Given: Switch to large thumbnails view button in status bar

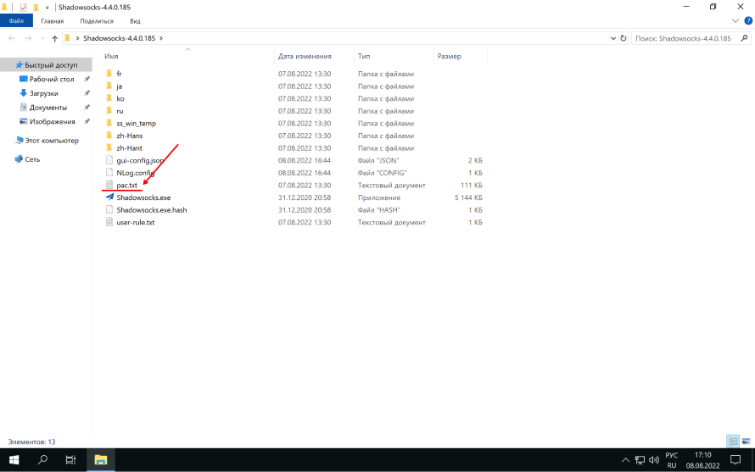Looking at the screenshot, I should 746,441.
